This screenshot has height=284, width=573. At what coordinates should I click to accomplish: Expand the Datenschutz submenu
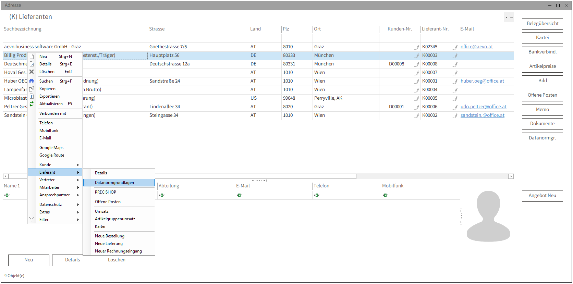click(x=55, y=205)
